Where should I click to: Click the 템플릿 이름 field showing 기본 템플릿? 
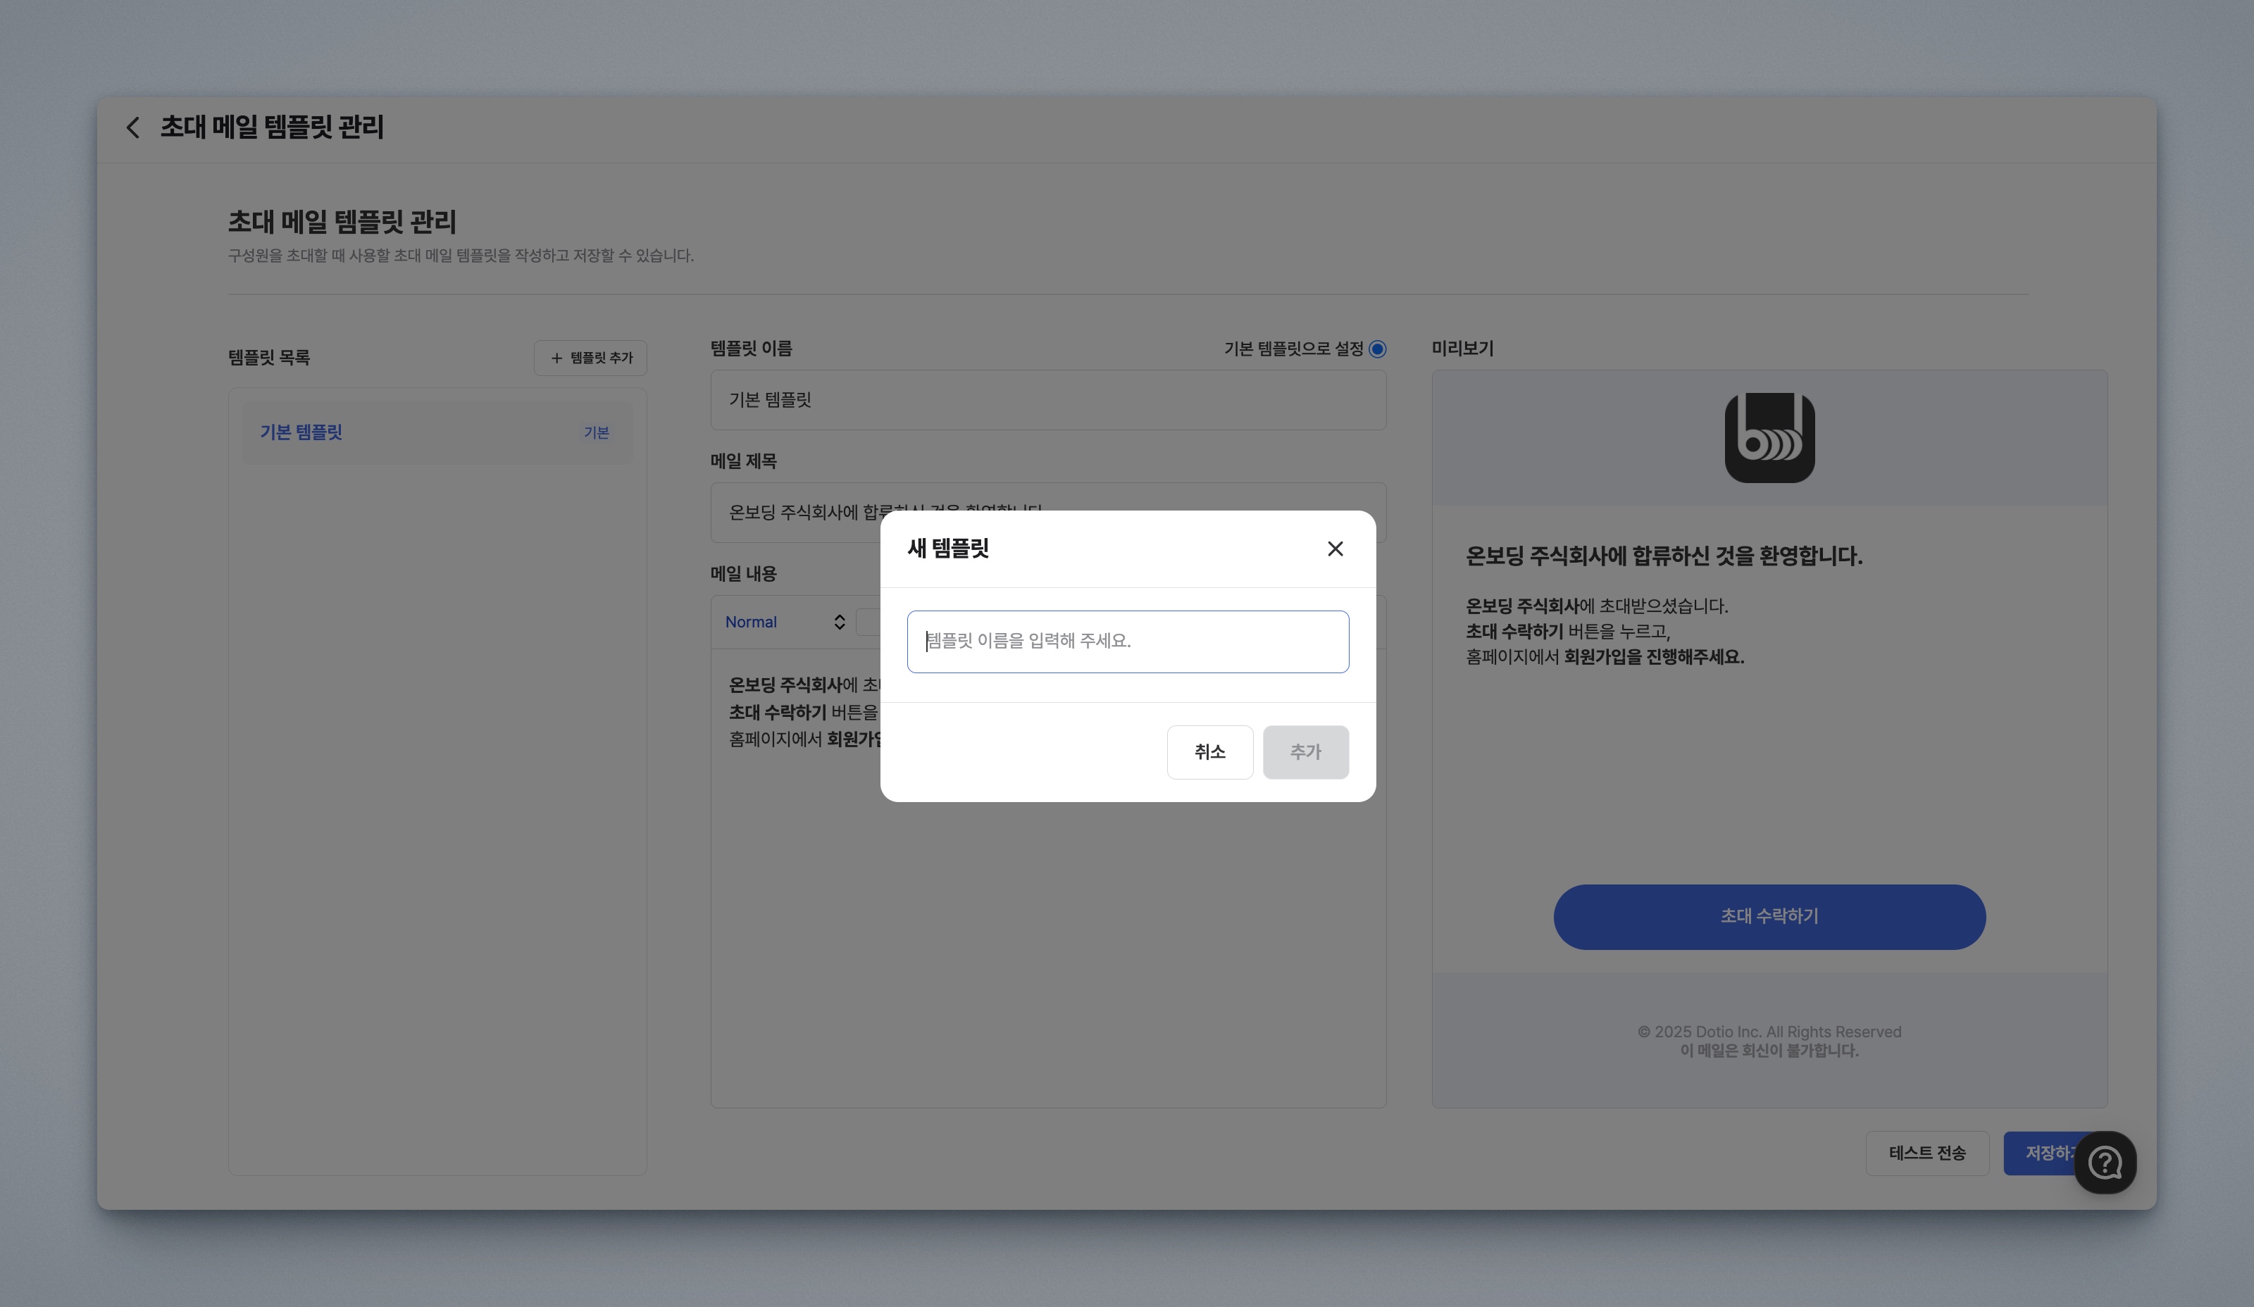click(1047, 399)
